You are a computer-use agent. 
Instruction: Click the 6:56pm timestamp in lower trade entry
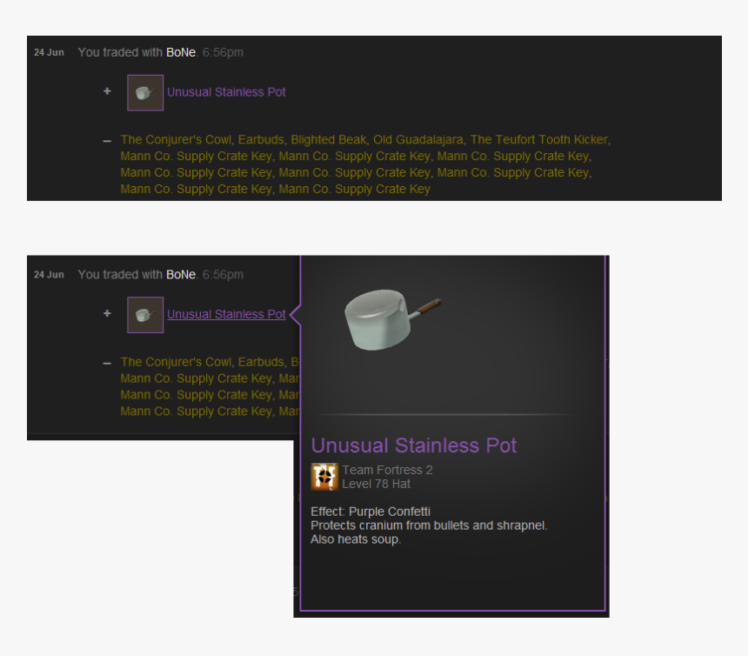pos(223,275)
